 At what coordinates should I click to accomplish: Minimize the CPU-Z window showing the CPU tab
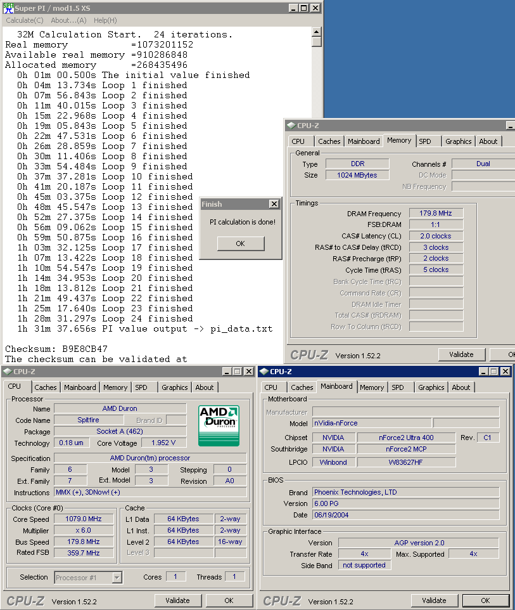(226, 372)
